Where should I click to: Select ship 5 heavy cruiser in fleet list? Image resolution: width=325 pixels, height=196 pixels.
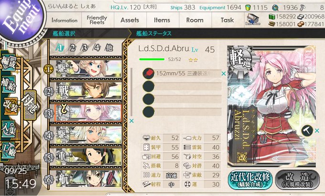86,157
